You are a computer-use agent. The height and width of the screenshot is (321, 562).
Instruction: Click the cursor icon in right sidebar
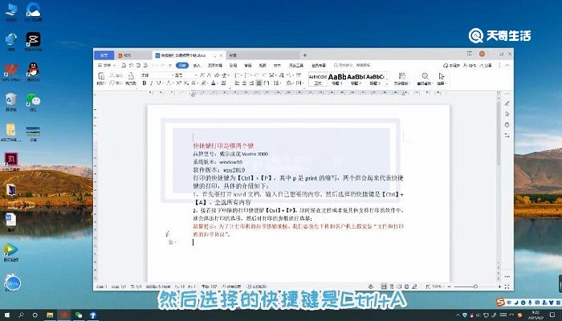pyautogui.click(x=507, y=114)
